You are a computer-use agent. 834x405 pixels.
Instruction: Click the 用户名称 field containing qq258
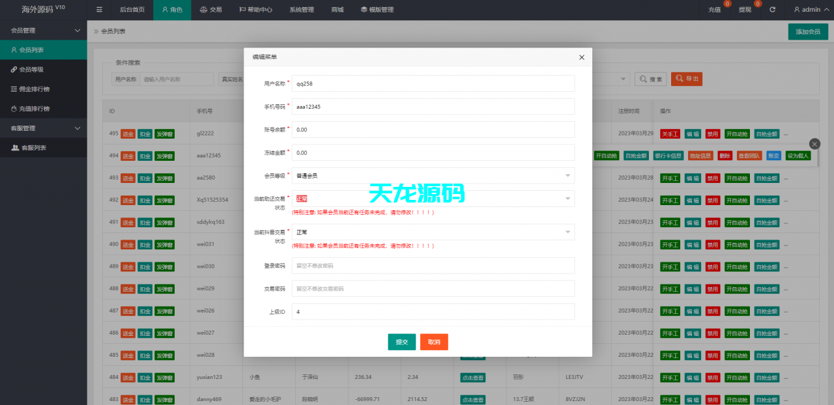point(433,83)
